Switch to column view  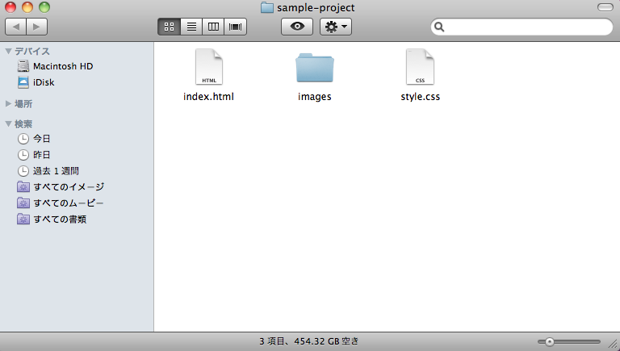click(x=213, y=27)
